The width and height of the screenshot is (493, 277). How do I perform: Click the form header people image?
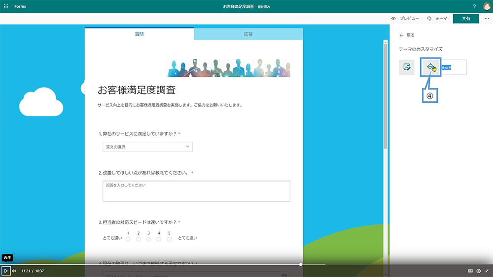pos(229,67)
